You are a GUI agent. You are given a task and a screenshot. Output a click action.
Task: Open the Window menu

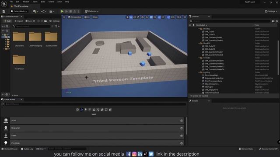26,2
